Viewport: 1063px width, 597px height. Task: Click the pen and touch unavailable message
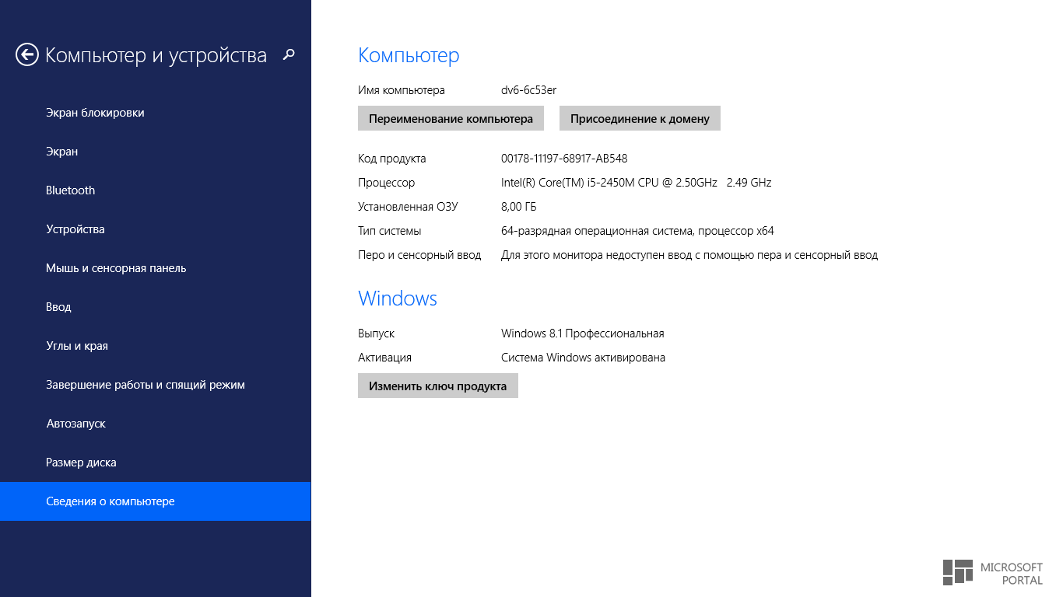689,255
